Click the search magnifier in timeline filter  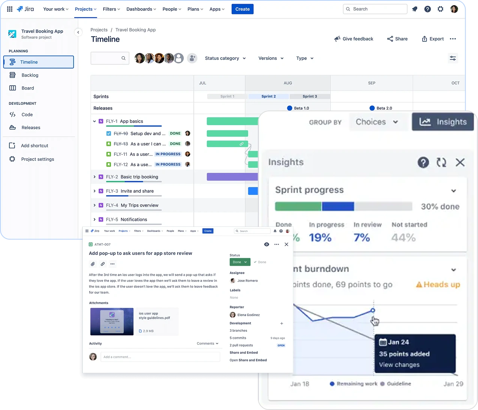123,58
